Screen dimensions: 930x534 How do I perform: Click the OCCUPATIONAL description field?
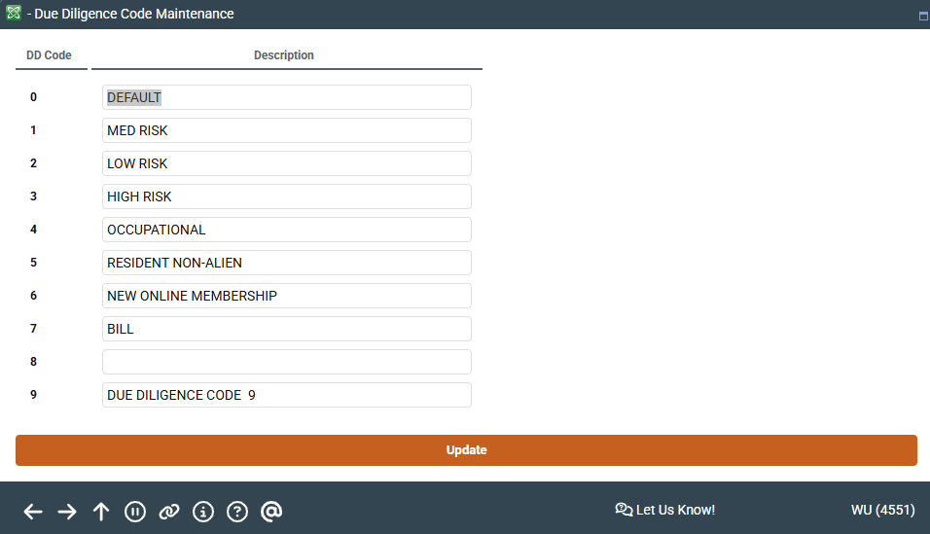tap(286, 230)
